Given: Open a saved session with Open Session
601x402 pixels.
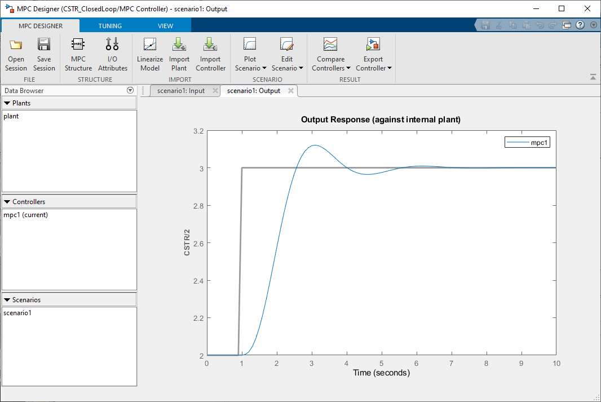Looking at the screenshot, I should (16, 54).
